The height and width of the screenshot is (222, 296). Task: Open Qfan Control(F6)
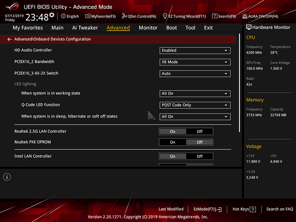pos(139,16)
